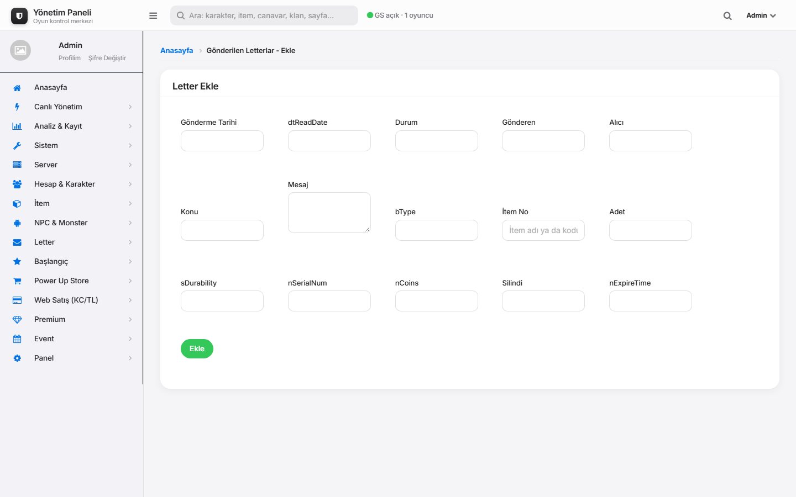The width and height of the screenshot is (796, 497).
Task: Click the Server stack icon
Action: [17, 165]
